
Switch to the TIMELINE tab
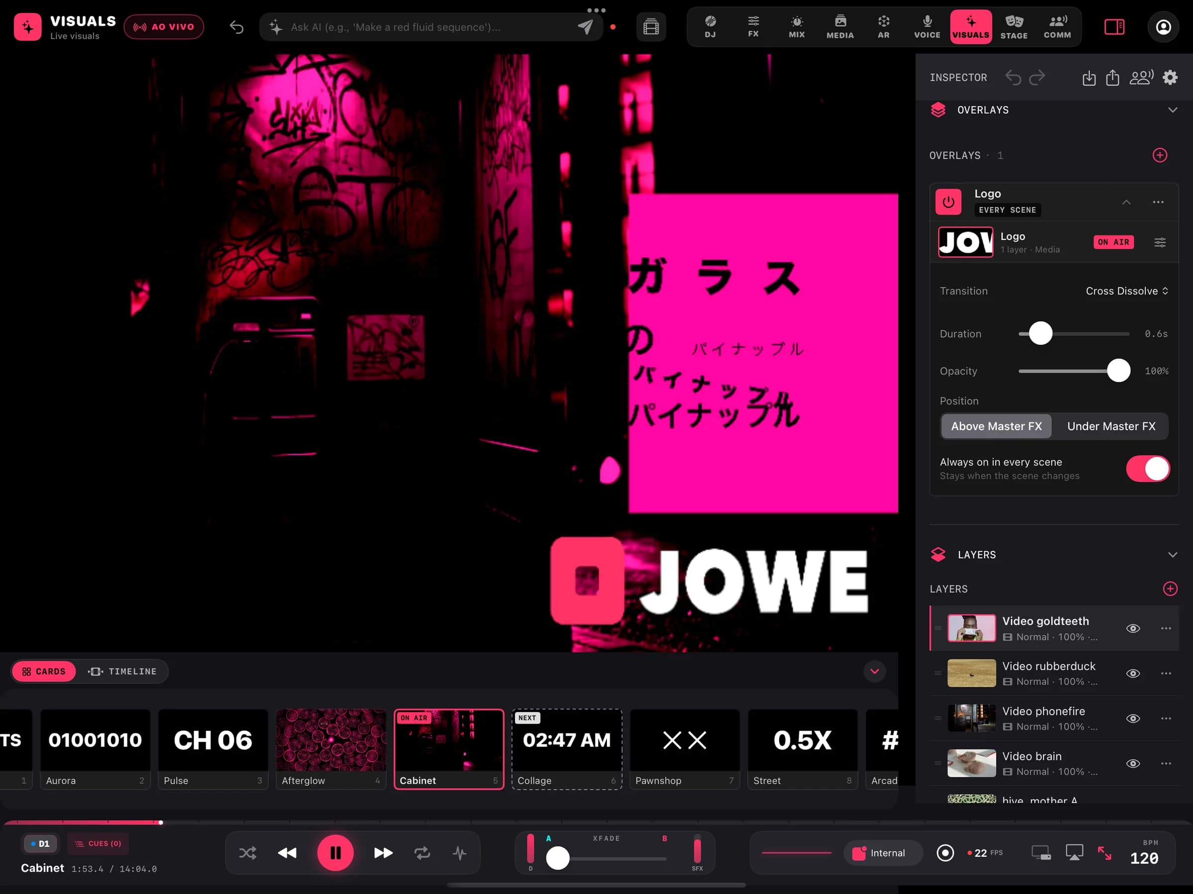(122, 671)
